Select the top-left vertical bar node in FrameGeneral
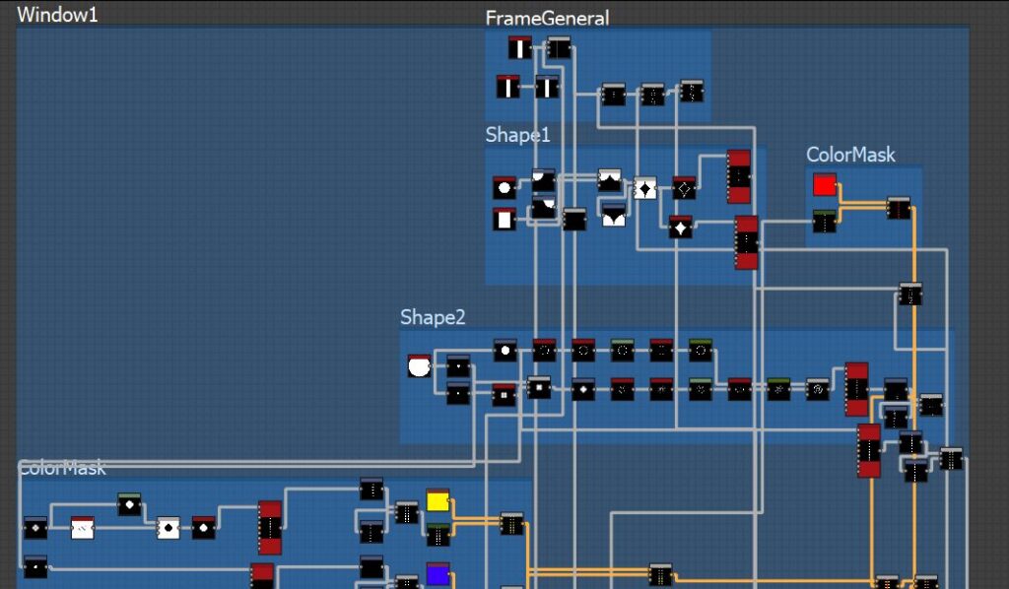The height and width of the screenshot is (589, 1009). [520, 47]
